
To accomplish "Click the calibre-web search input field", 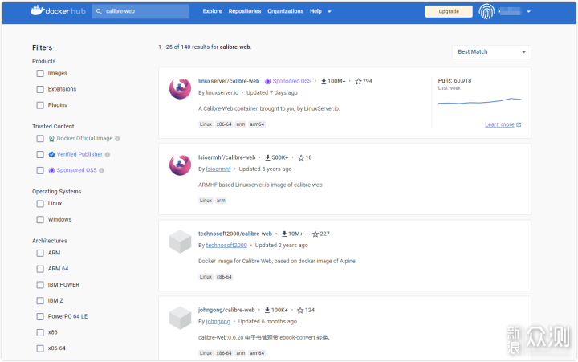I will pos(144,11).
